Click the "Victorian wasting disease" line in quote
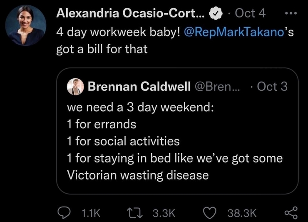Screen dimensions: 308x222 pos(138,175)
